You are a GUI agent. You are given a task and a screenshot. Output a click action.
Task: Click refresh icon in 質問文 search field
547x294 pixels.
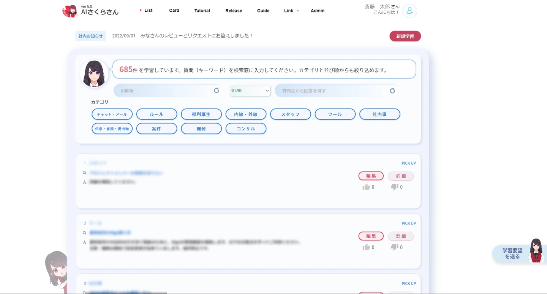(392, 91)
